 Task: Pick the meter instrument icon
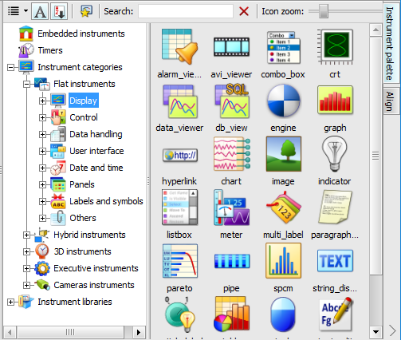(231, 208)
